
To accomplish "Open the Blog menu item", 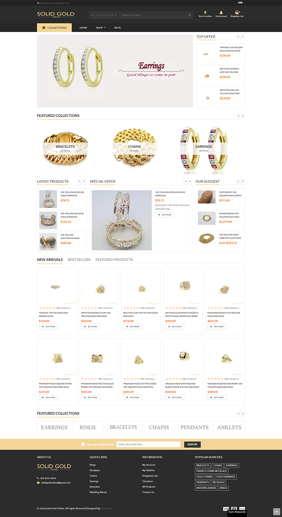I will [x=118, y=28].
